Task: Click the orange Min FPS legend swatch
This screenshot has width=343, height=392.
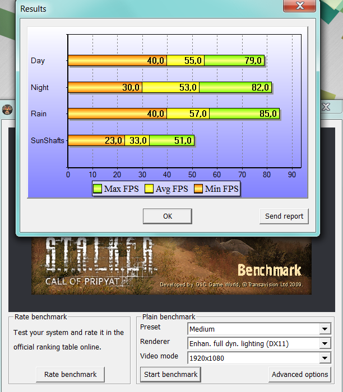Action: (198, 188)
